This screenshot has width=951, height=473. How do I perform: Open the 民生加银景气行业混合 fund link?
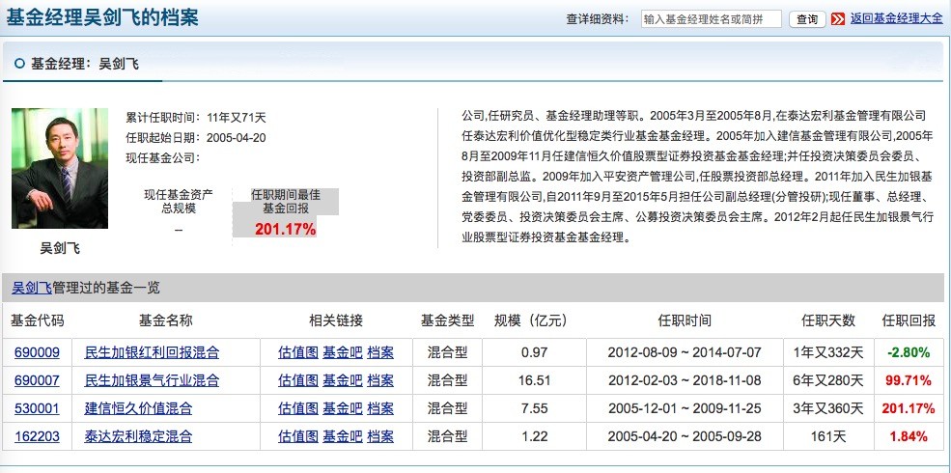pyautogui.click(x=152, y=380)
